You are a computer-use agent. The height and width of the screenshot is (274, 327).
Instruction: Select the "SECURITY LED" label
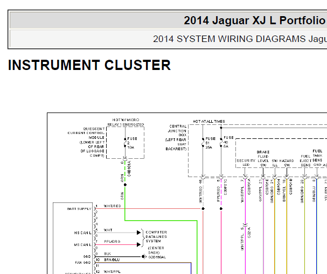point(246,163)
